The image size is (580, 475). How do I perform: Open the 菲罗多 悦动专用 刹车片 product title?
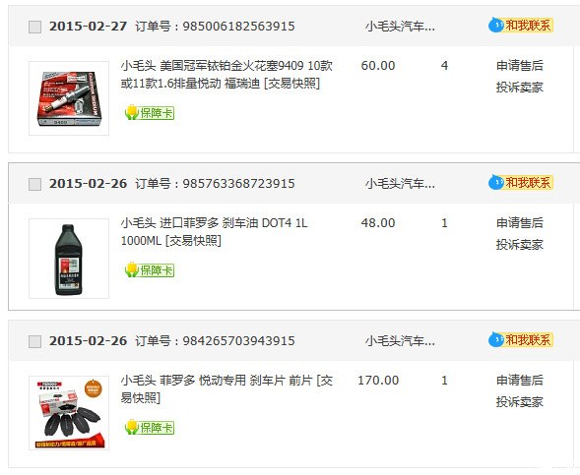pos(217,381)
